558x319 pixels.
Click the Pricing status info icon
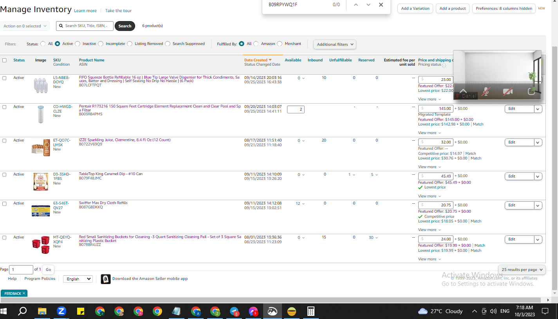pos(444,65)
